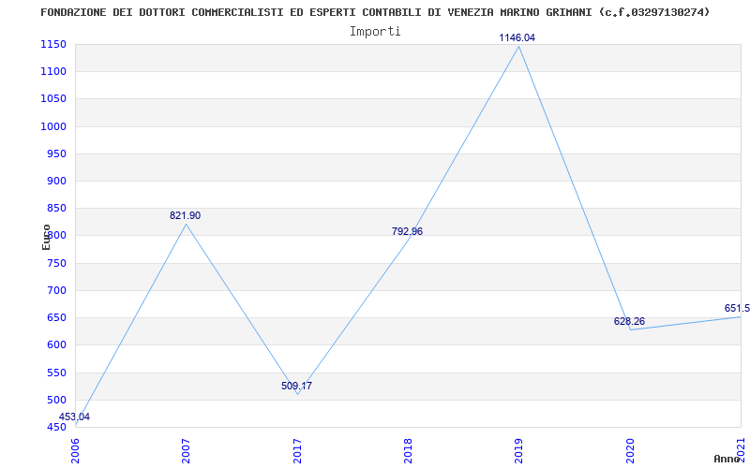The image size is (750, 468).
Task: Select the 509.17 data label
Action: (x=296, y=386)
